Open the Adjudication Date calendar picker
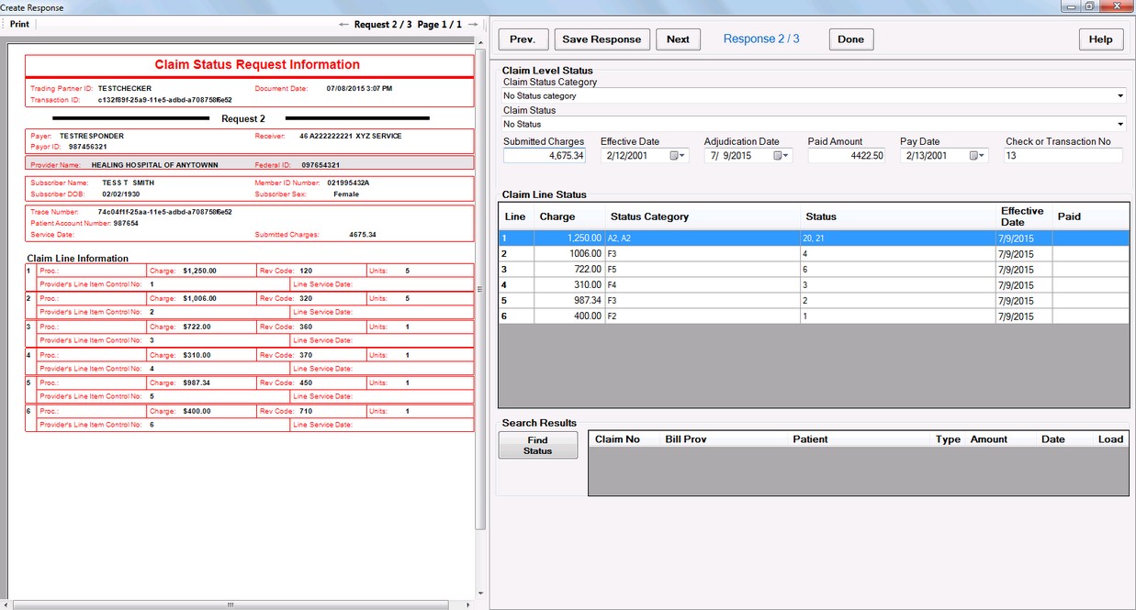The width and height of the screenshot is (1136, 610). pyautogui.click(x=781, y=156)
